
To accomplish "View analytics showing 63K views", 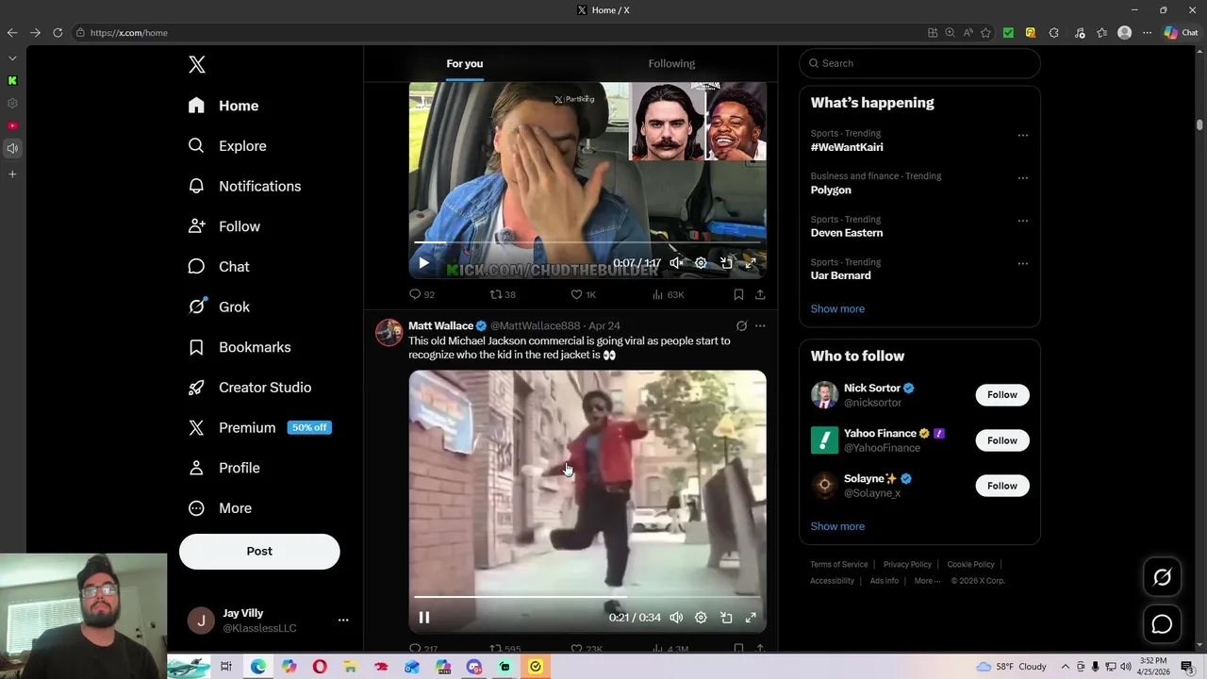I will [668, 294].
